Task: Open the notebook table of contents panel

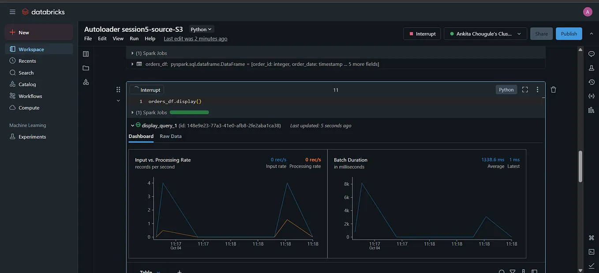Action: [x=85, y=53]
